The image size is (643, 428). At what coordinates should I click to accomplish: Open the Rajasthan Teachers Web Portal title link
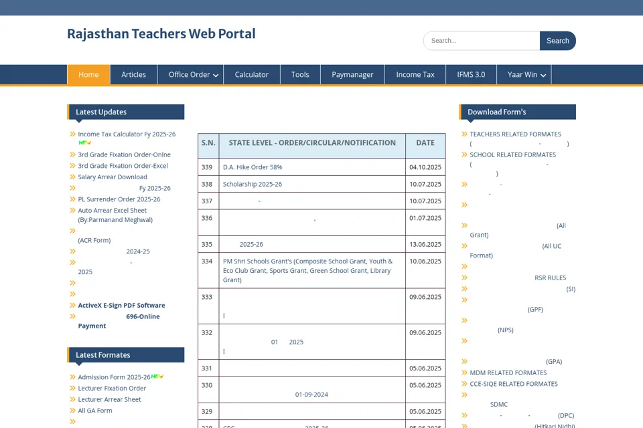161,33
